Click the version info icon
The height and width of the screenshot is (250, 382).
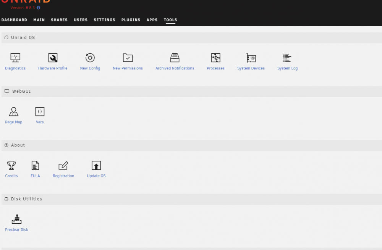[x=38, y=8]
